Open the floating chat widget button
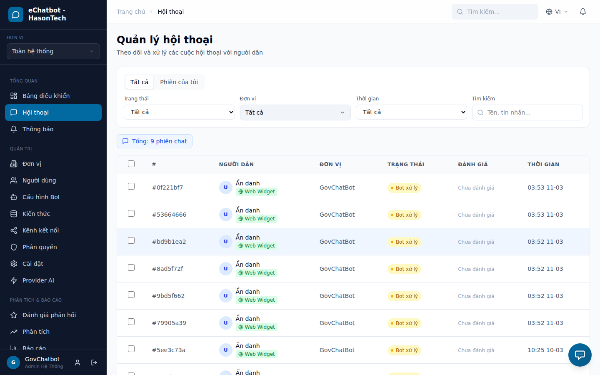 (x=580, y=355)
